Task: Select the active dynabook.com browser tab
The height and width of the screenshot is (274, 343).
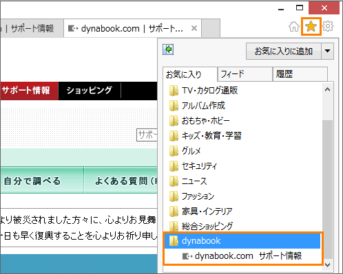Action: [133, 28]
